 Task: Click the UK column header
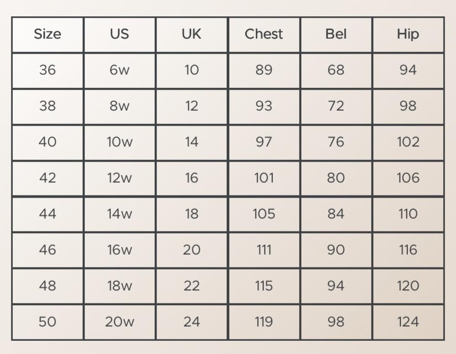pyautogui.click(x=192, y=35)
